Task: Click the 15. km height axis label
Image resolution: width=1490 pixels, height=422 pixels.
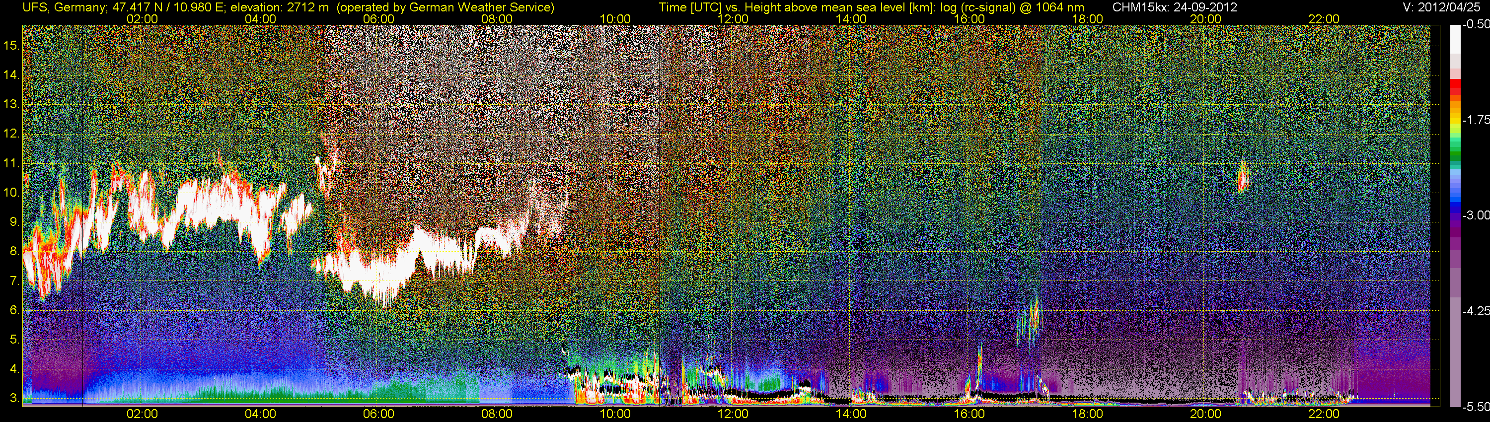Action: [11, 46]
